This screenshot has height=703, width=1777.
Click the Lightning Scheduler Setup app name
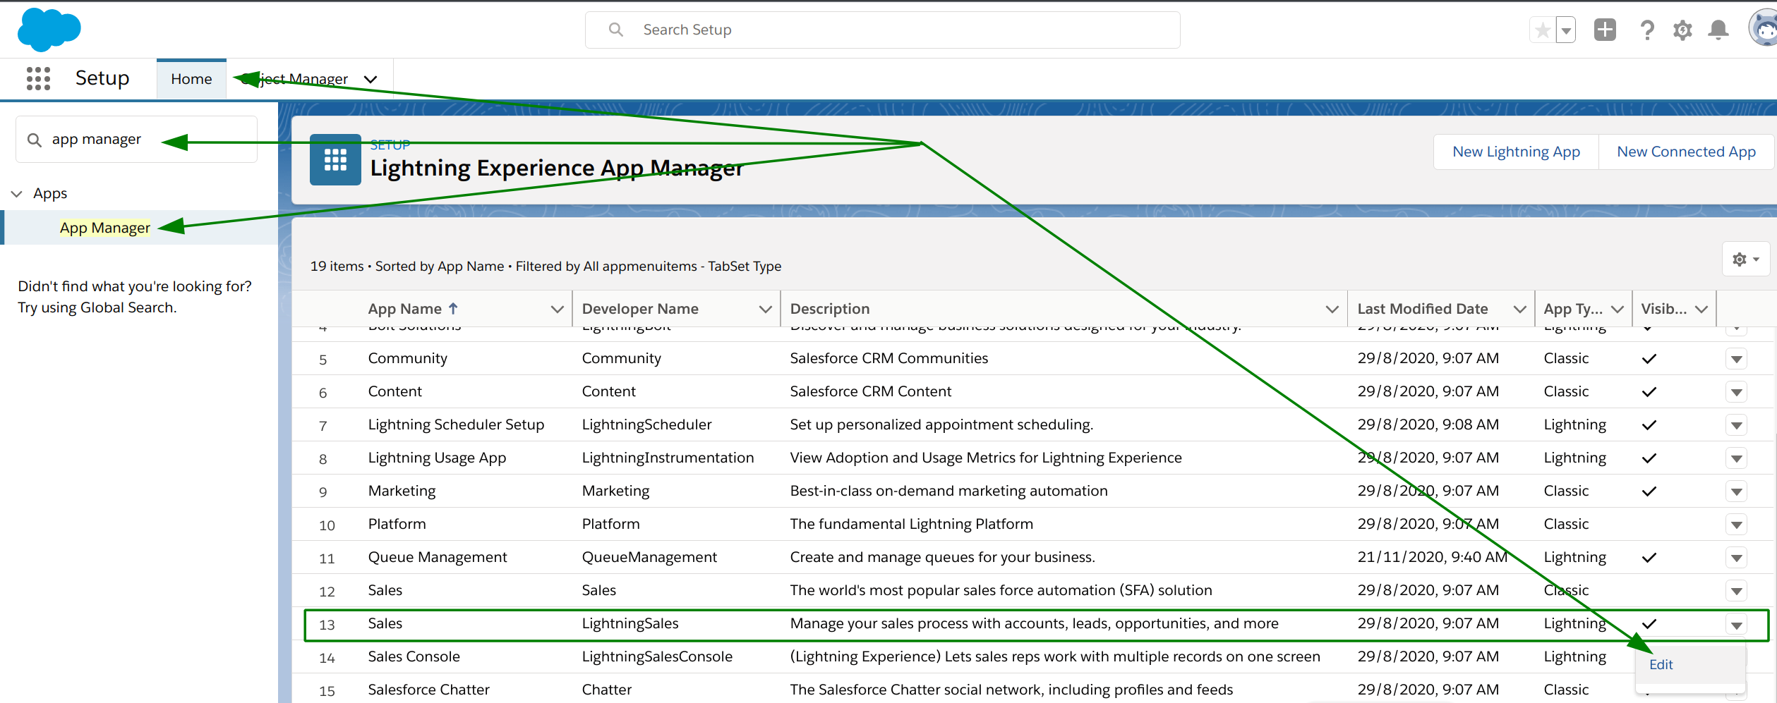[456, 424]
